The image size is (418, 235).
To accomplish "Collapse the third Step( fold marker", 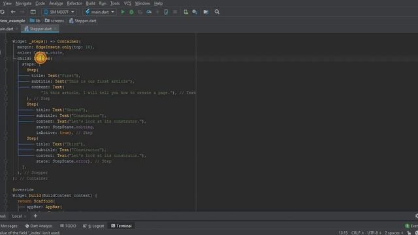I will (6, 138).
